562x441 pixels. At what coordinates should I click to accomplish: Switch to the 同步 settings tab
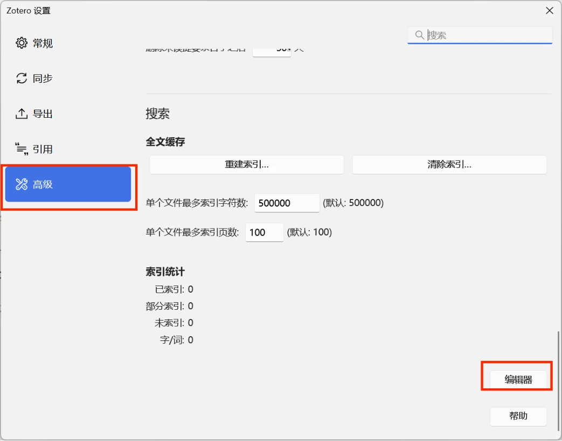[68, 79]
